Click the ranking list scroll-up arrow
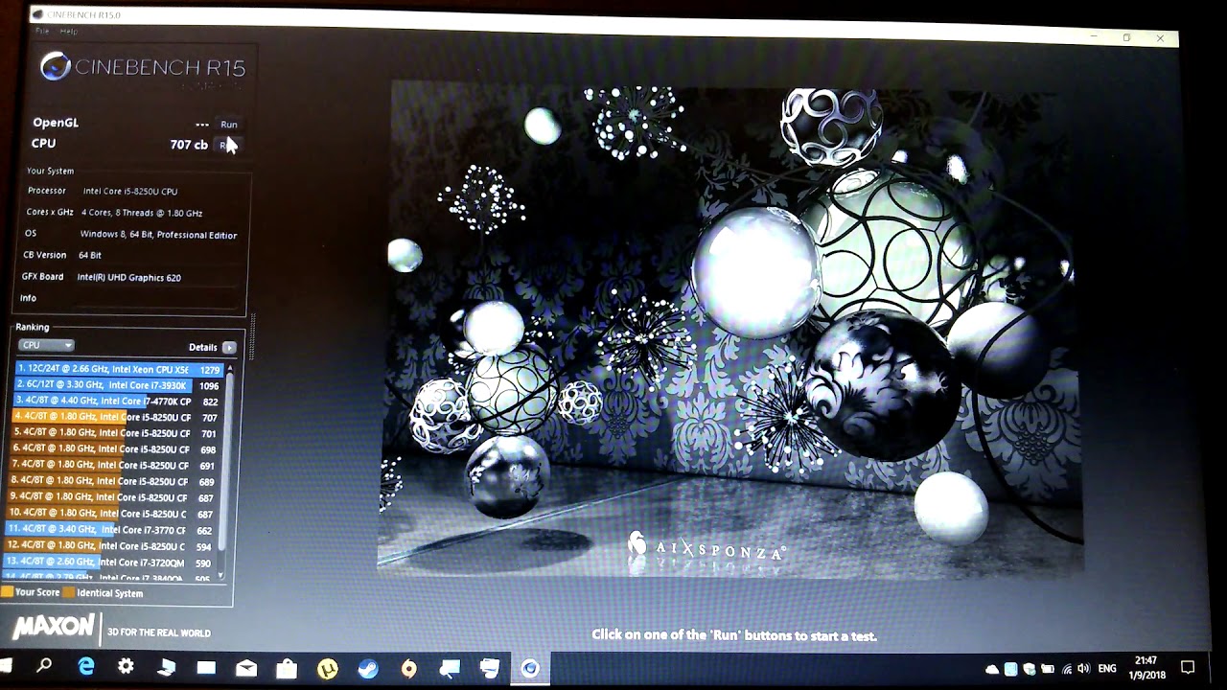Image resolution: width=1227 pixels, height=690 pixels. 229,368
